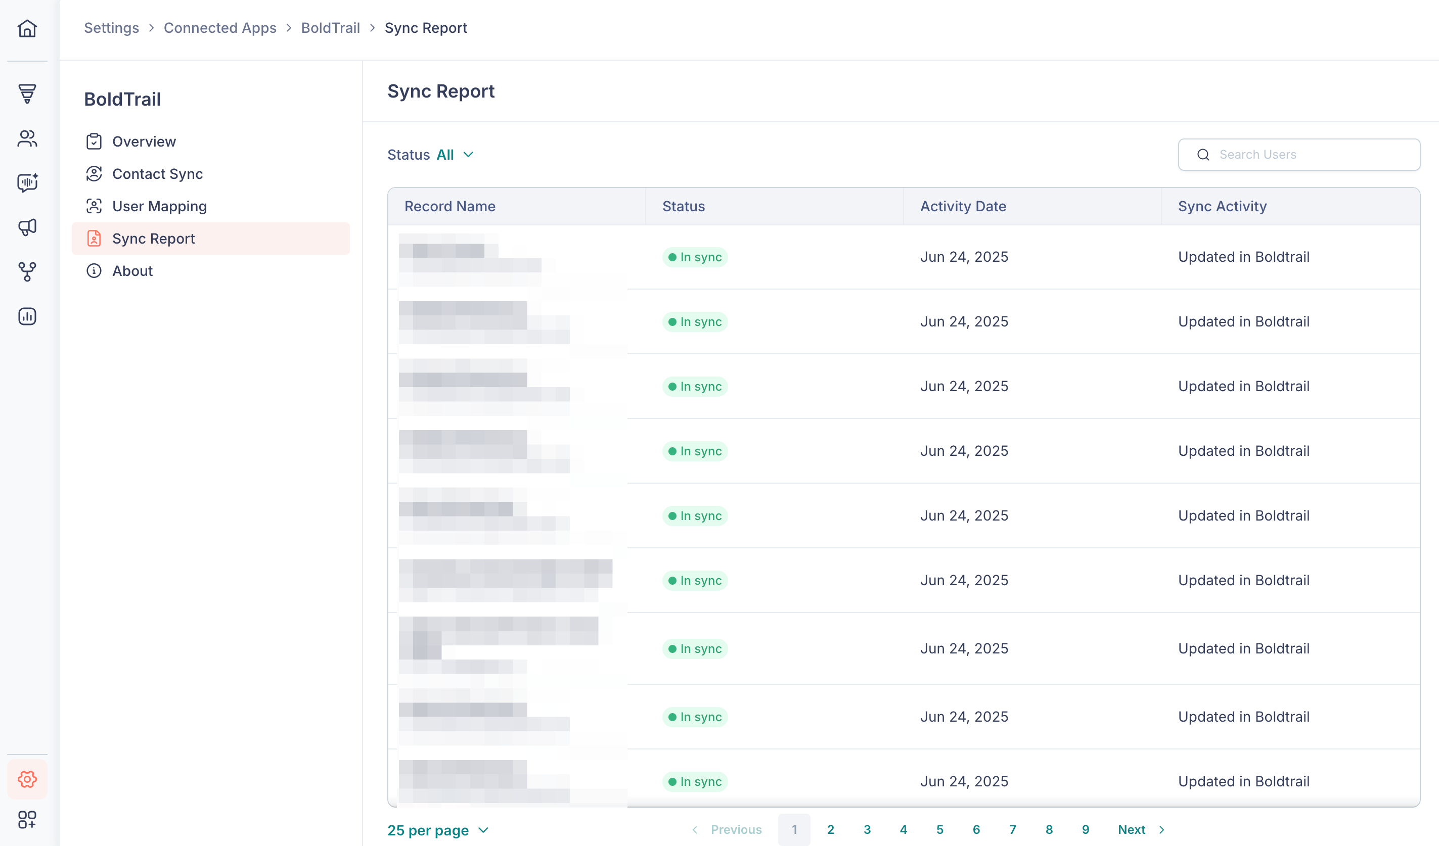
Task: Go to Connected Apps in the breadcrumb
Action: tap(220, 28)
